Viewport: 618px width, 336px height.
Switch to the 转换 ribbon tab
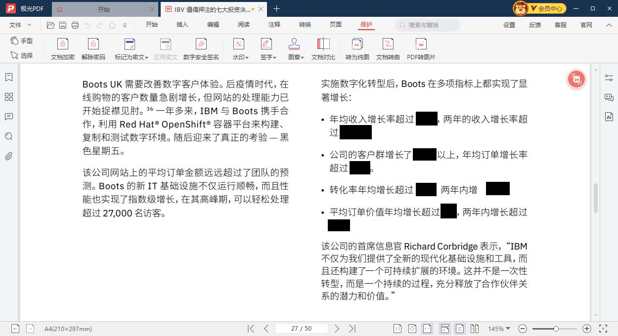(x=305, y=25)
